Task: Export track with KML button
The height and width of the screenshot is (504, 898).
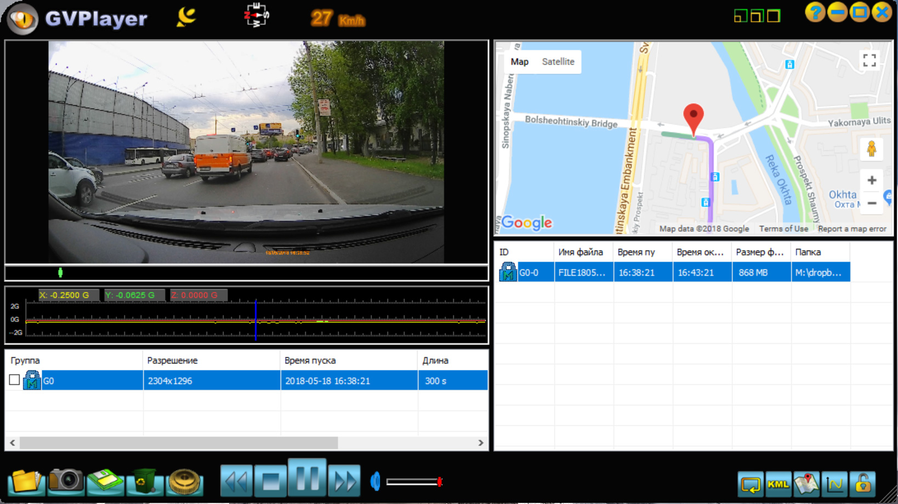Action: 778,484
